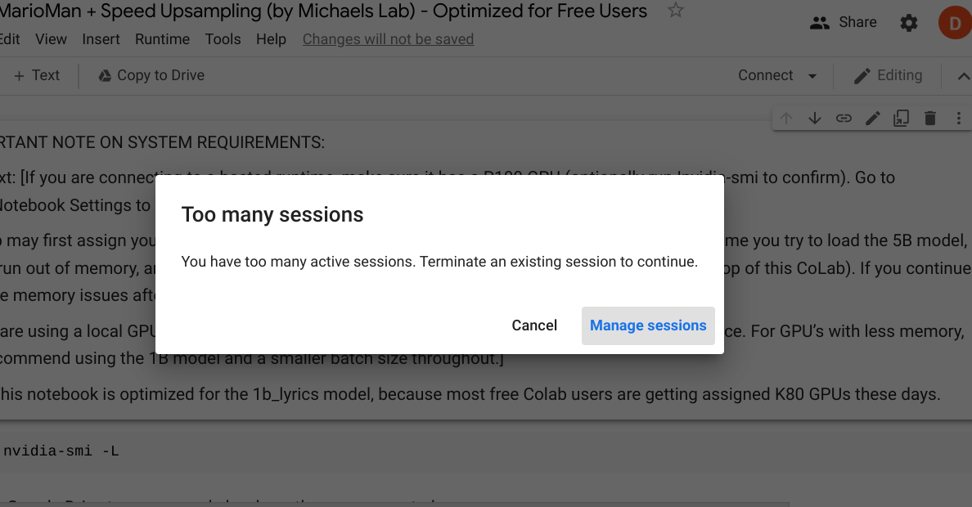
Task: Copy a link to this cell
Action: point(844,118)
